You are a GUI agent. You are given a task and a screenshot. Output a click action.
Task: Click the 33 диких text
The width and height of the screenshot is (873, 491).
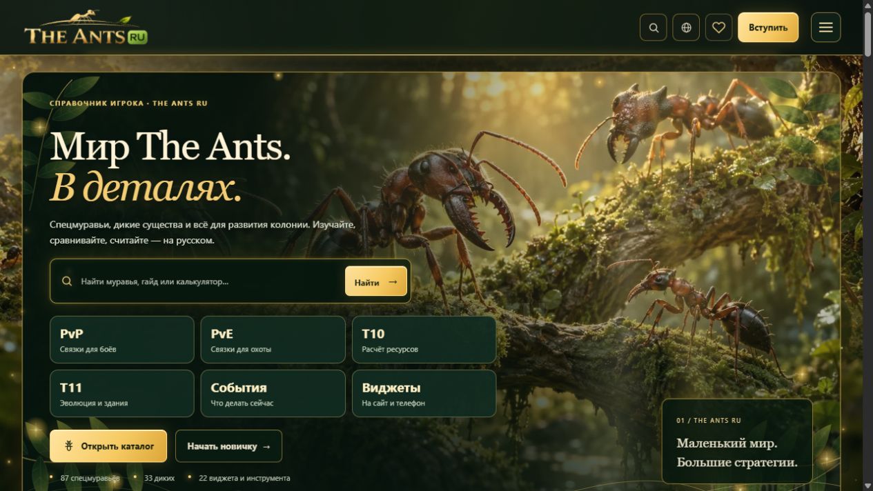(x=159, y=478)
